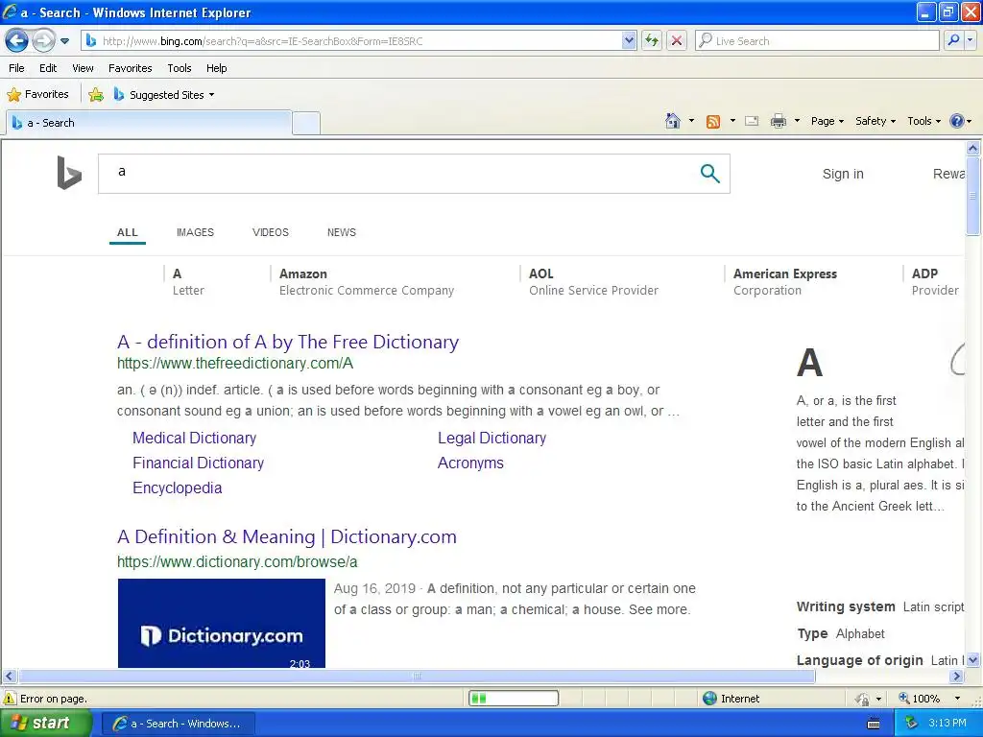
Task: Click the Internet security zone indicator
Action: click(x=731, y=699)
